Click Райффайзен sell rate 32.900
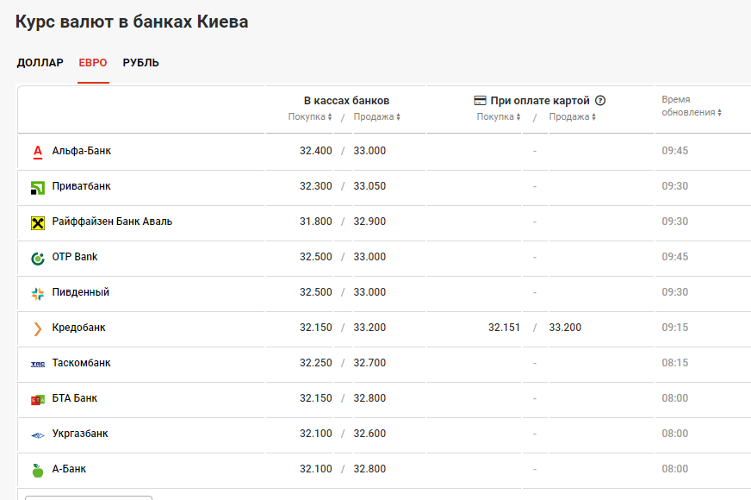Screen dimensions: 751x500 click(x=369, y=222)
